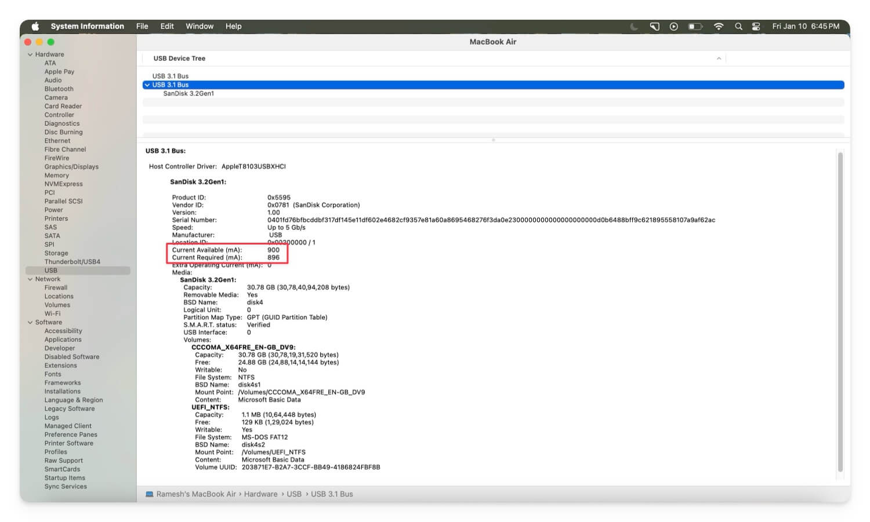Open Control Center from the menu bar
The image size is (870, 522).
756,26
